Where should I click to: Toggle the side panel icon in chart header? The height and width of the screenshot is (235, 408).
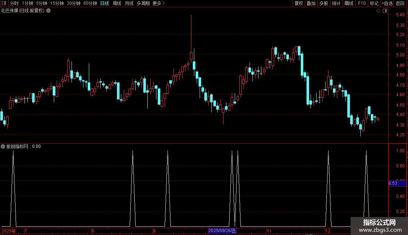pyautogui.click(x=385, y=11)
